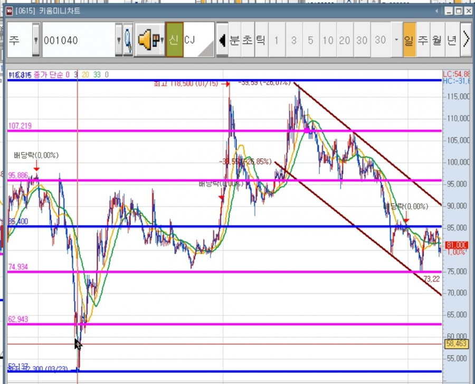Select the 틱 tick chart tab
Screen dimensions: 475x384
(x=261, y=40)
